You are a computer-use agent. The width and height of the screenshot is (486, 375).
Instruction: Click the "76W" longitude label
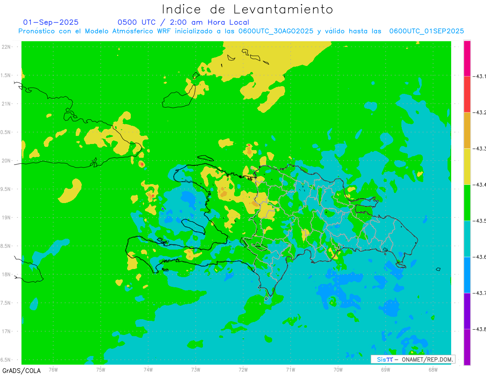(x=53, y=370)
